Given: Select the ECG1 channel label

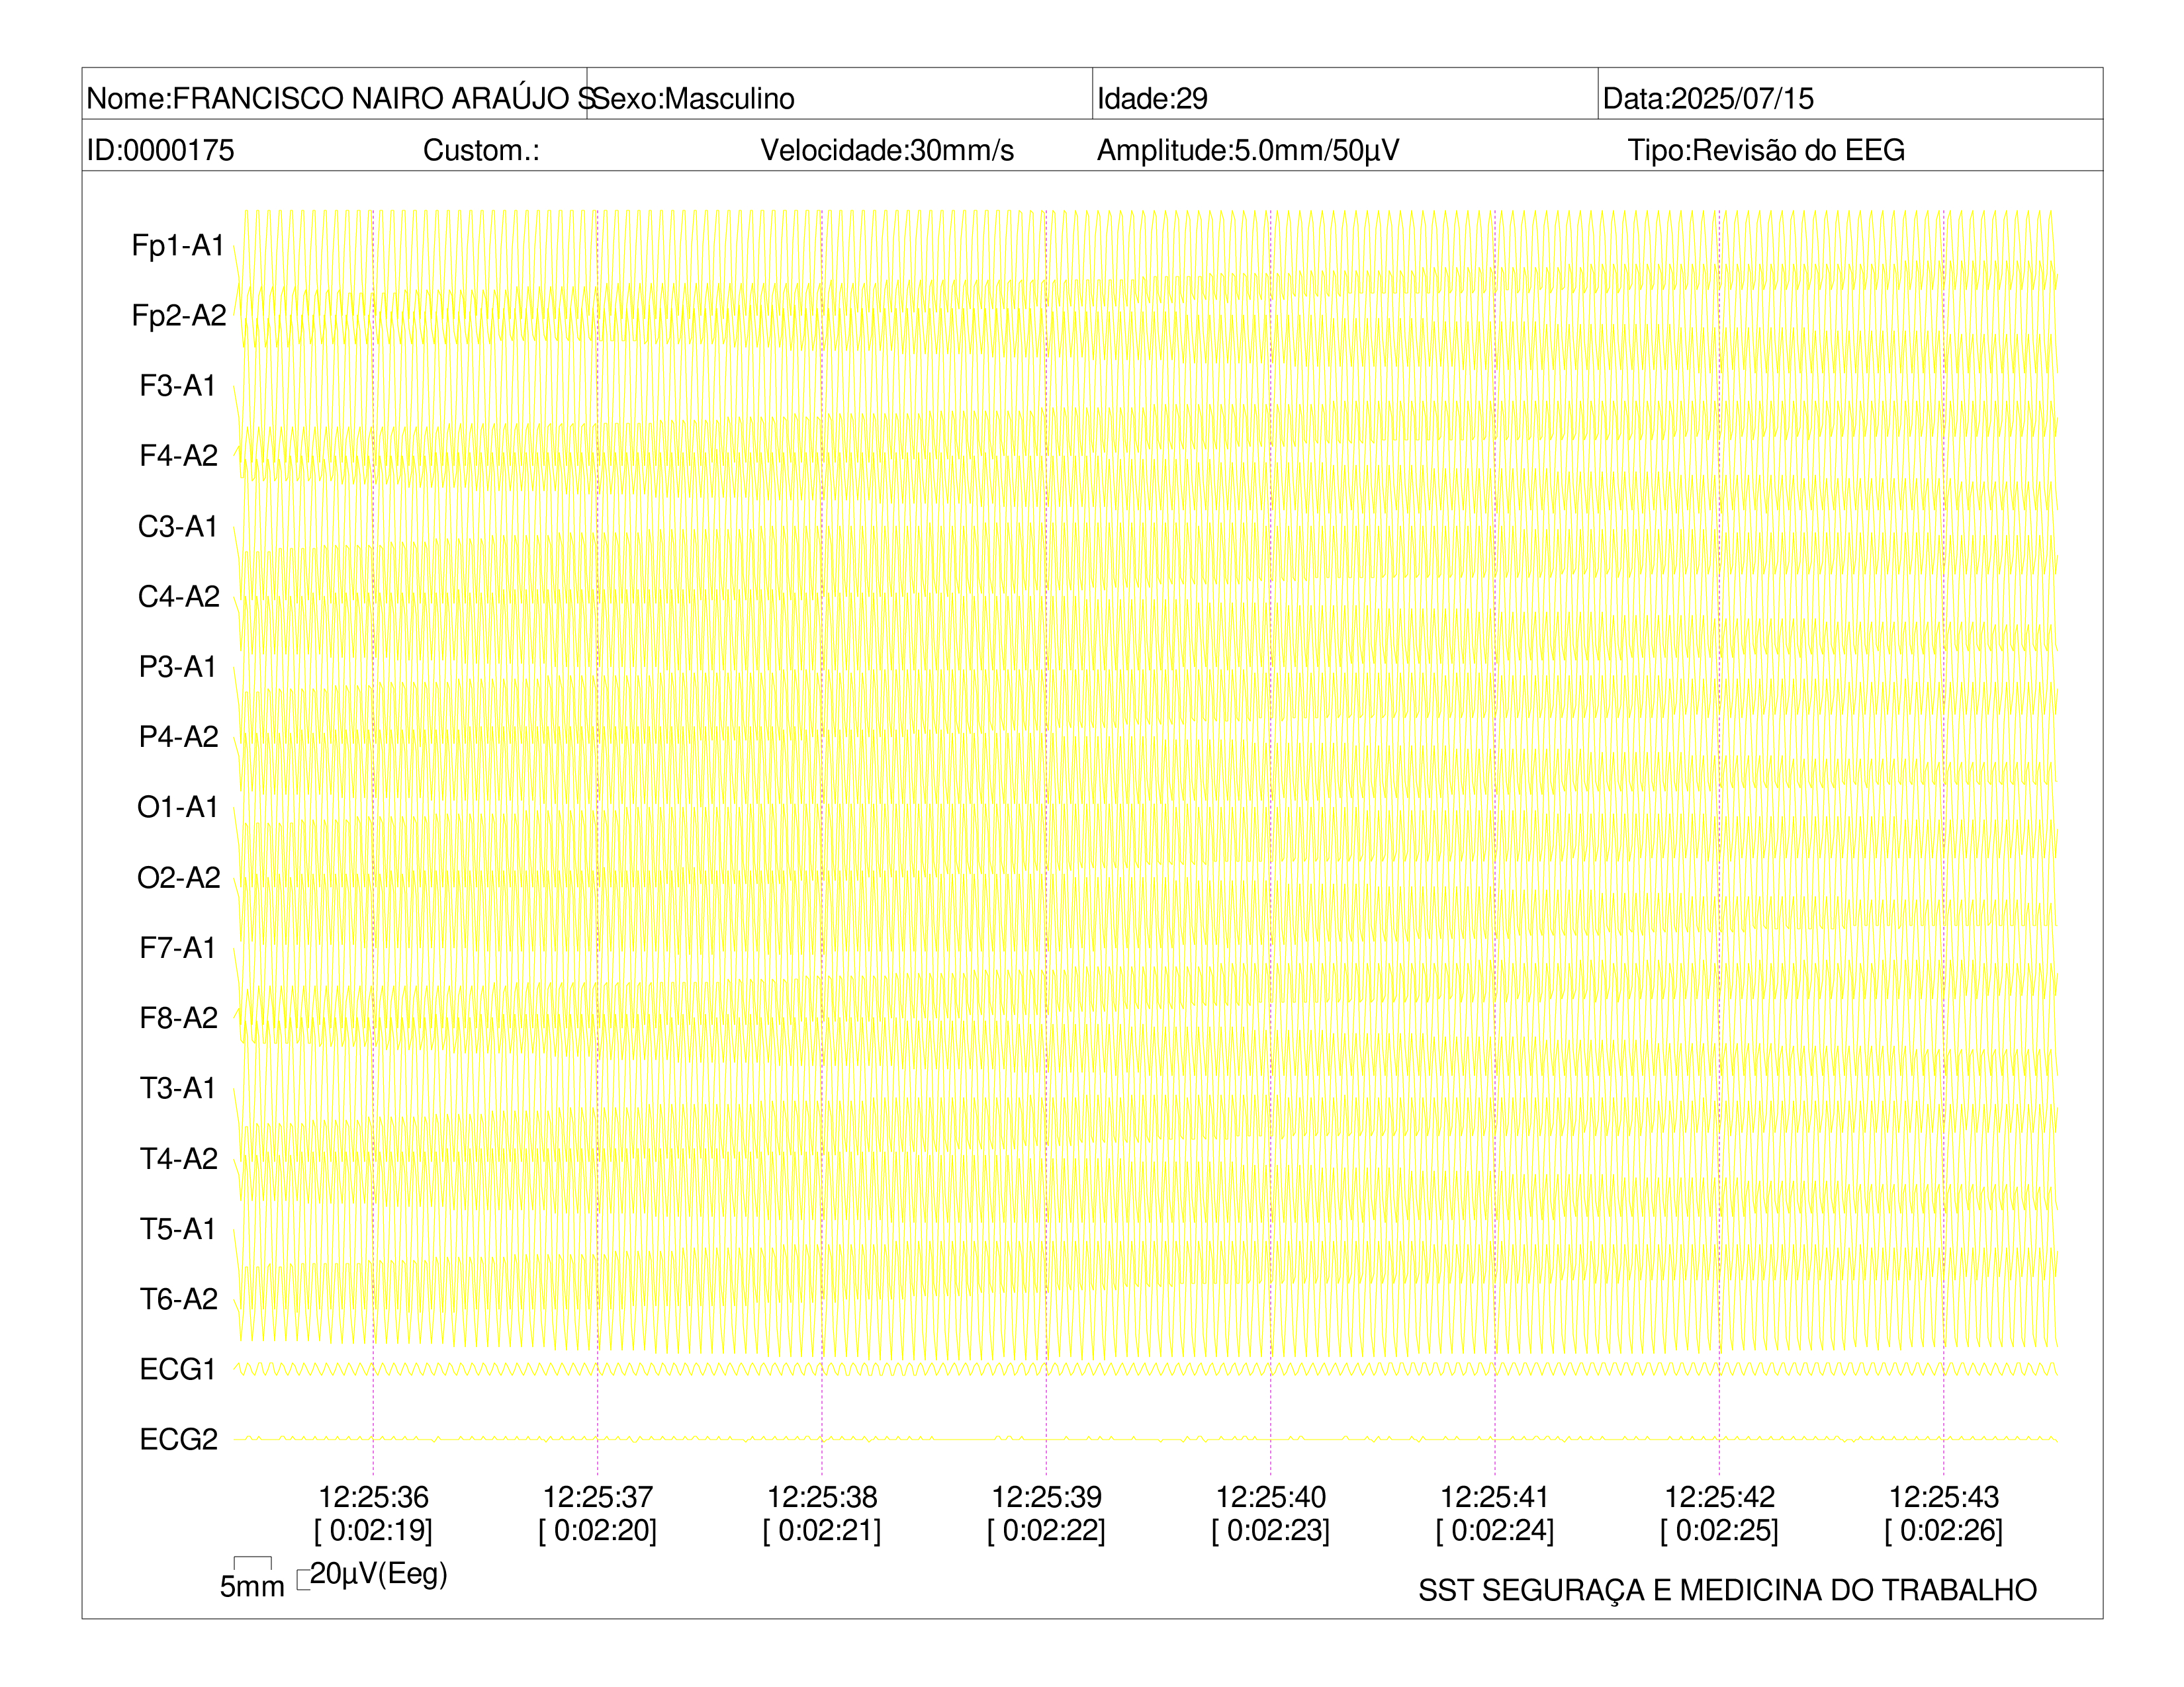Looking at the screenshot, I should point(178,1369).
